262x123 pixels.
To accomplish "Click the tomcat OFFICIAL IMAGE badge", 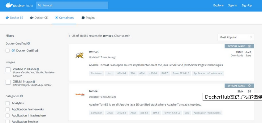I will [x=239, y=46].
